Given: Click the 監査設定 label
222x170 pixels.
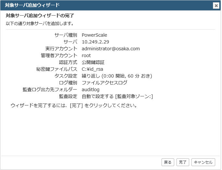Looking at the screenshot, I should tap(68, 96).
